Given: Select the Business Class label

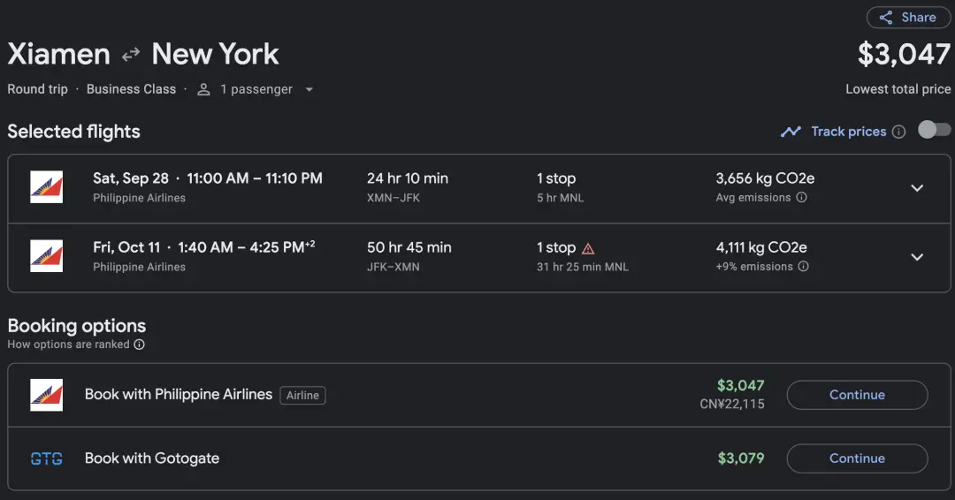Looking at the screenshot, I should click(x=131, y=89).
